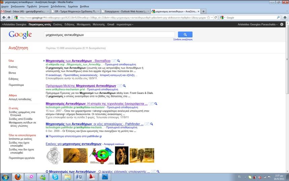Open Βοήθεια menu
Viewport: 289px width, 181px height.
(x=84, y=6)
